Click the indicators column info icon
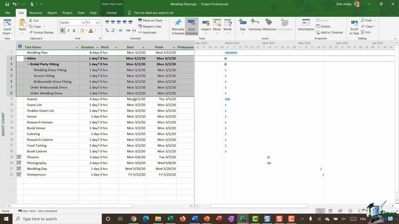This screenshot has height=224, width=399. (20, 47)
